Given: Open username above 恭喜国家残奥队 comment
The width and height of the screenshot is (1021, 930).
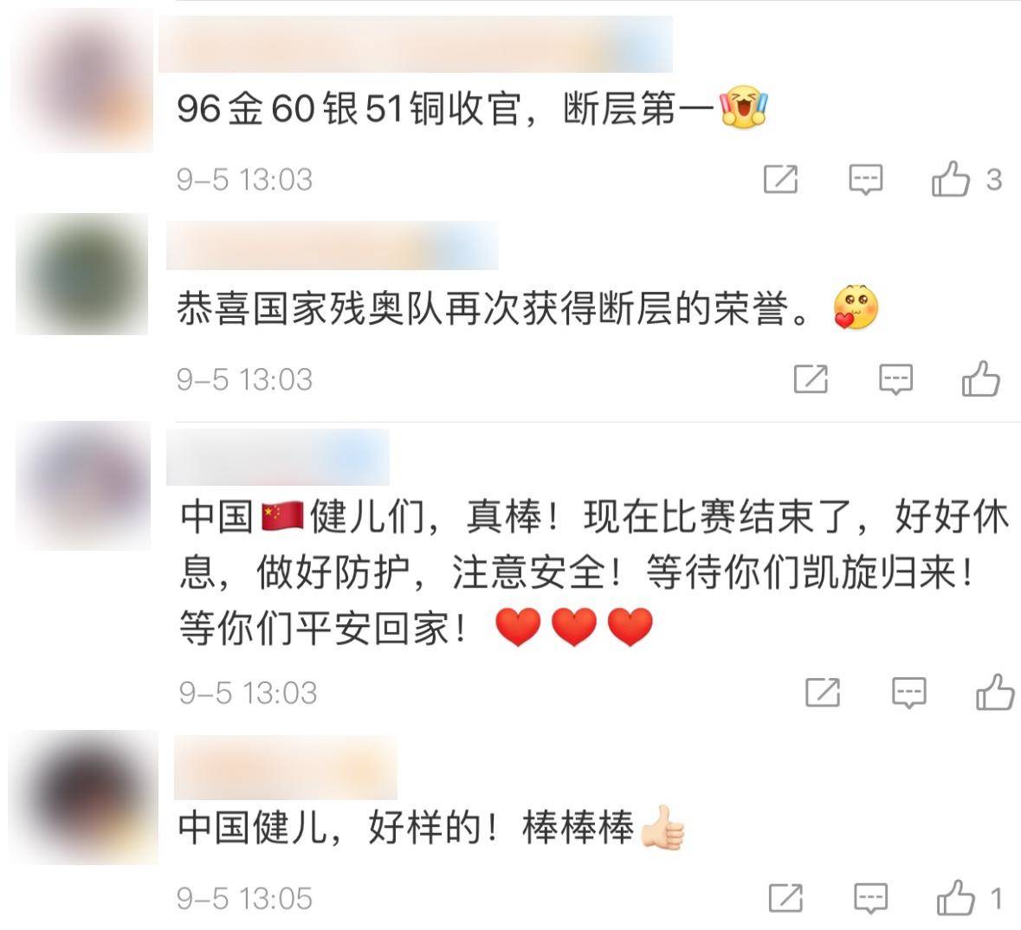Looking at the screenshot, I should 332,245.
